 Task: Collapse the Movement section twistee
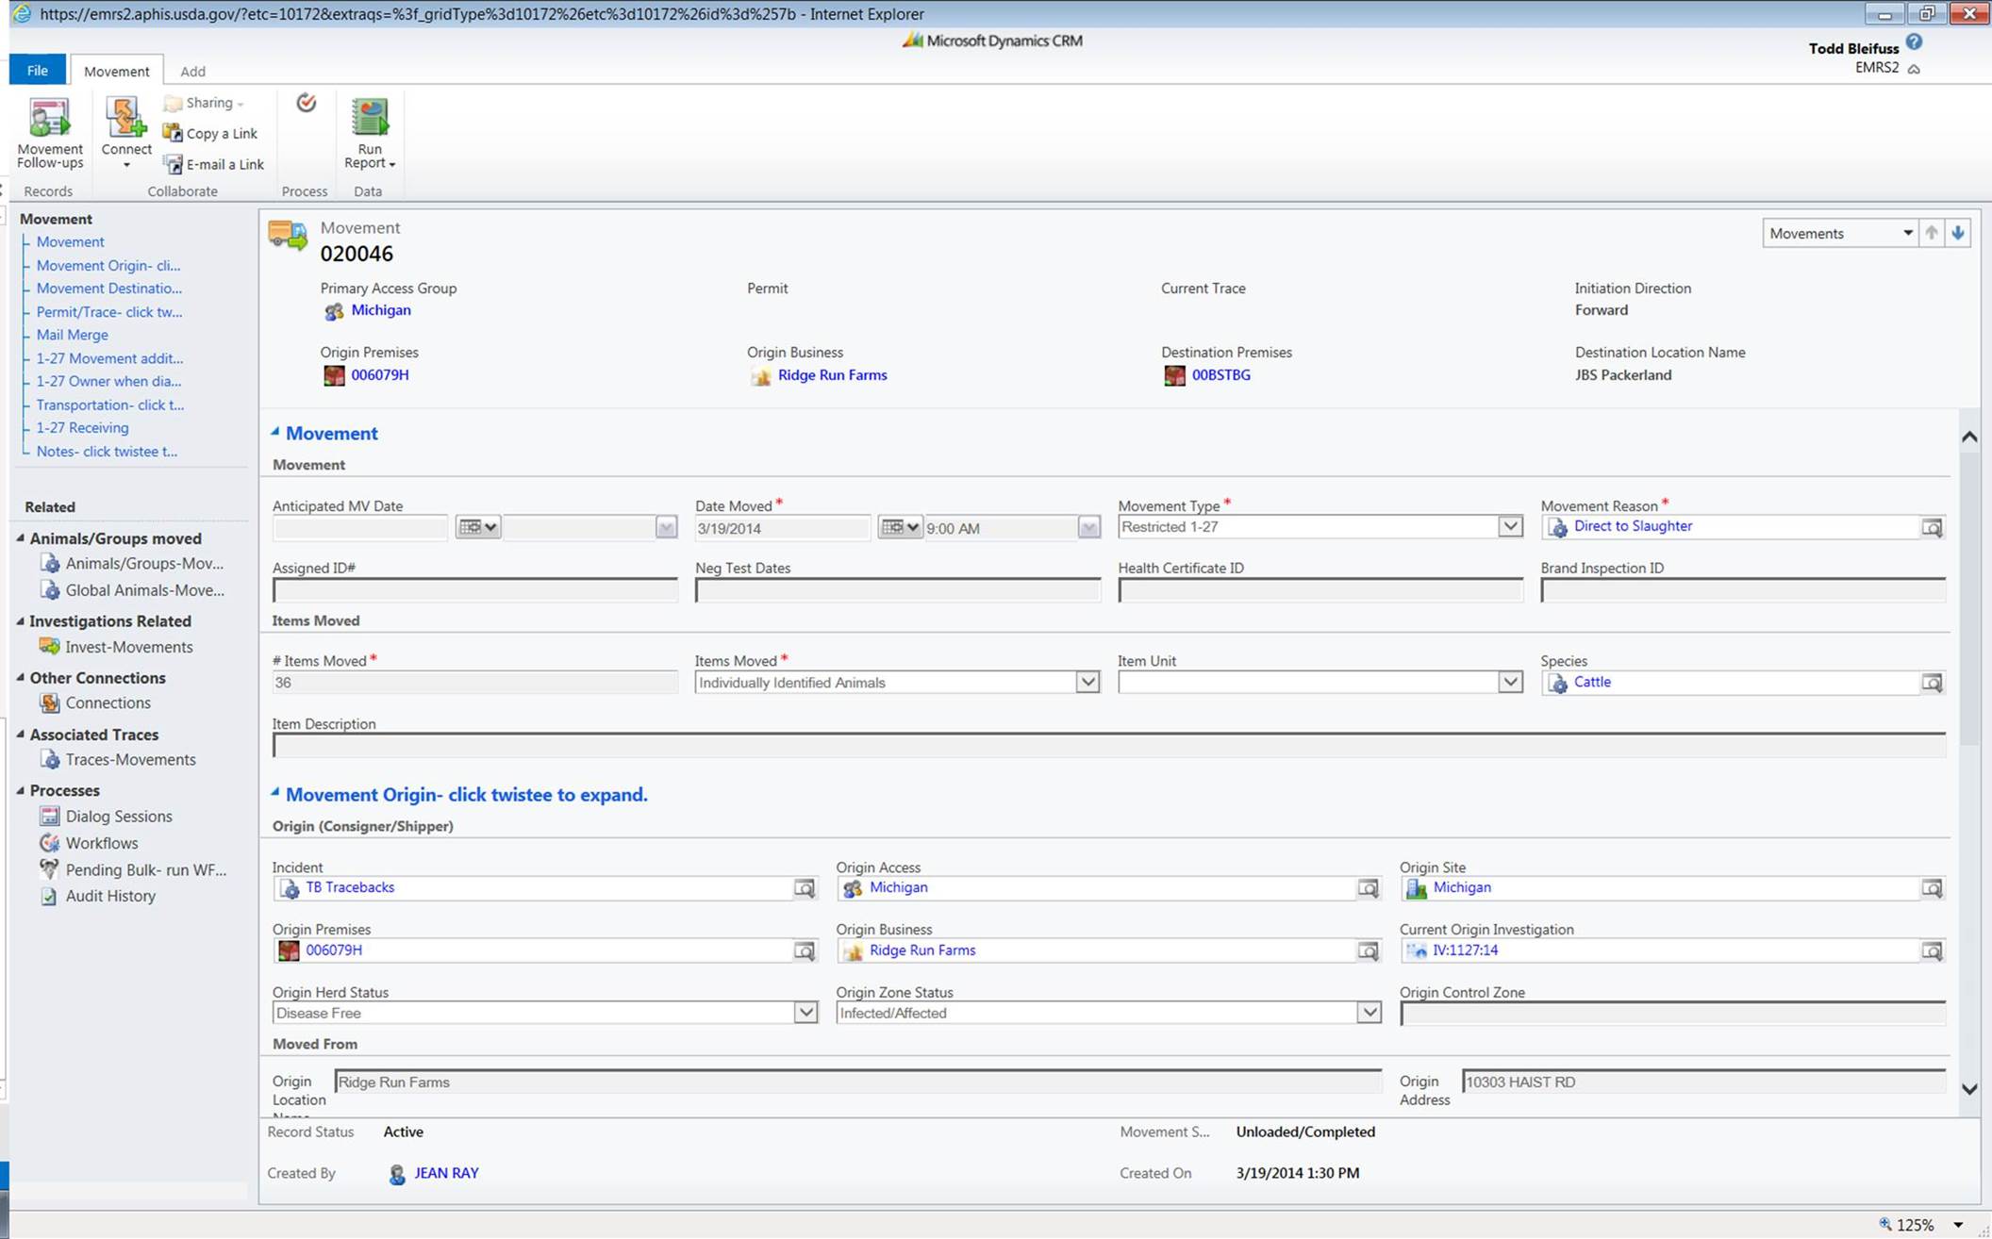click(x=275, y=432)
